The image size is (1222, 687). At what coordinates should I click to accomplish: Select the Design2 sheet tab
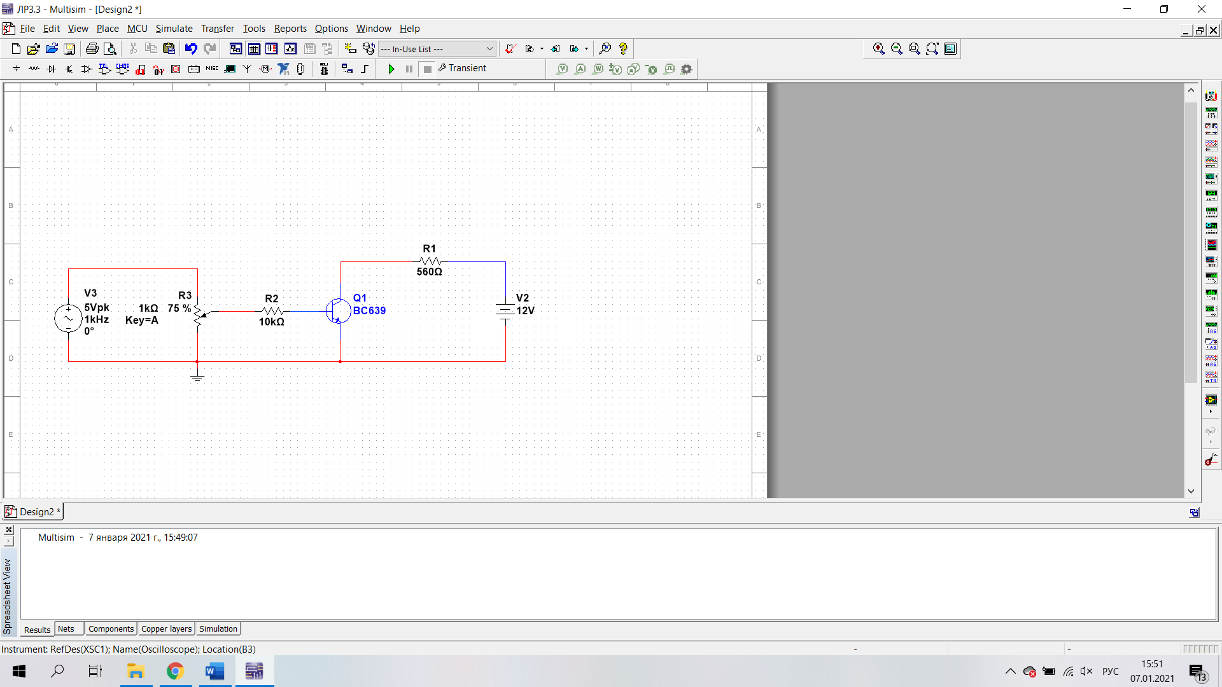[33, 511]
